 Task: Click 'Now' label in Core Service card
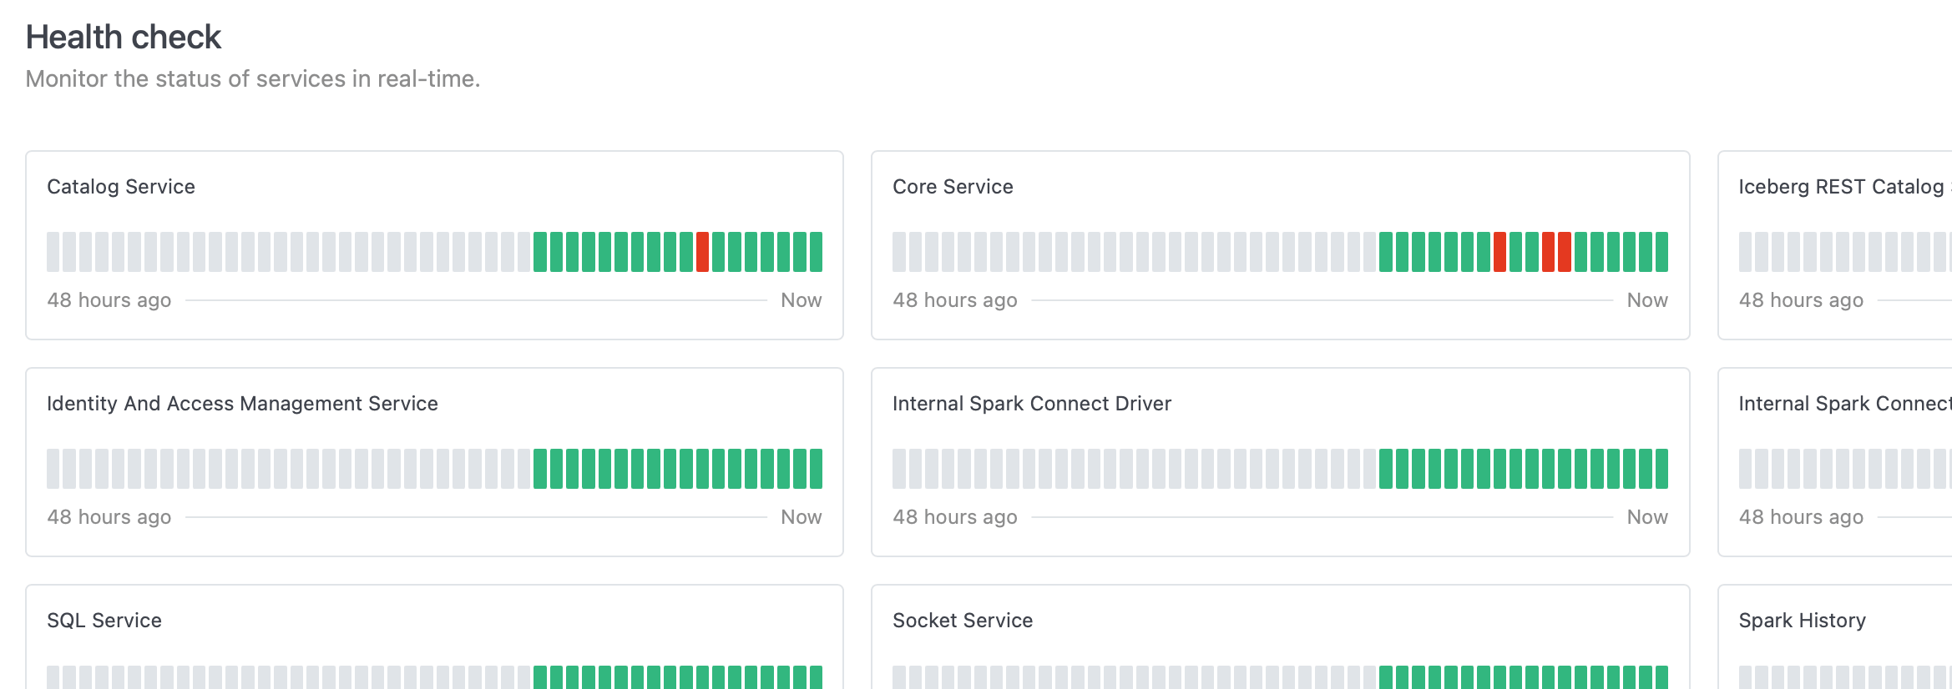[1647, 300]
